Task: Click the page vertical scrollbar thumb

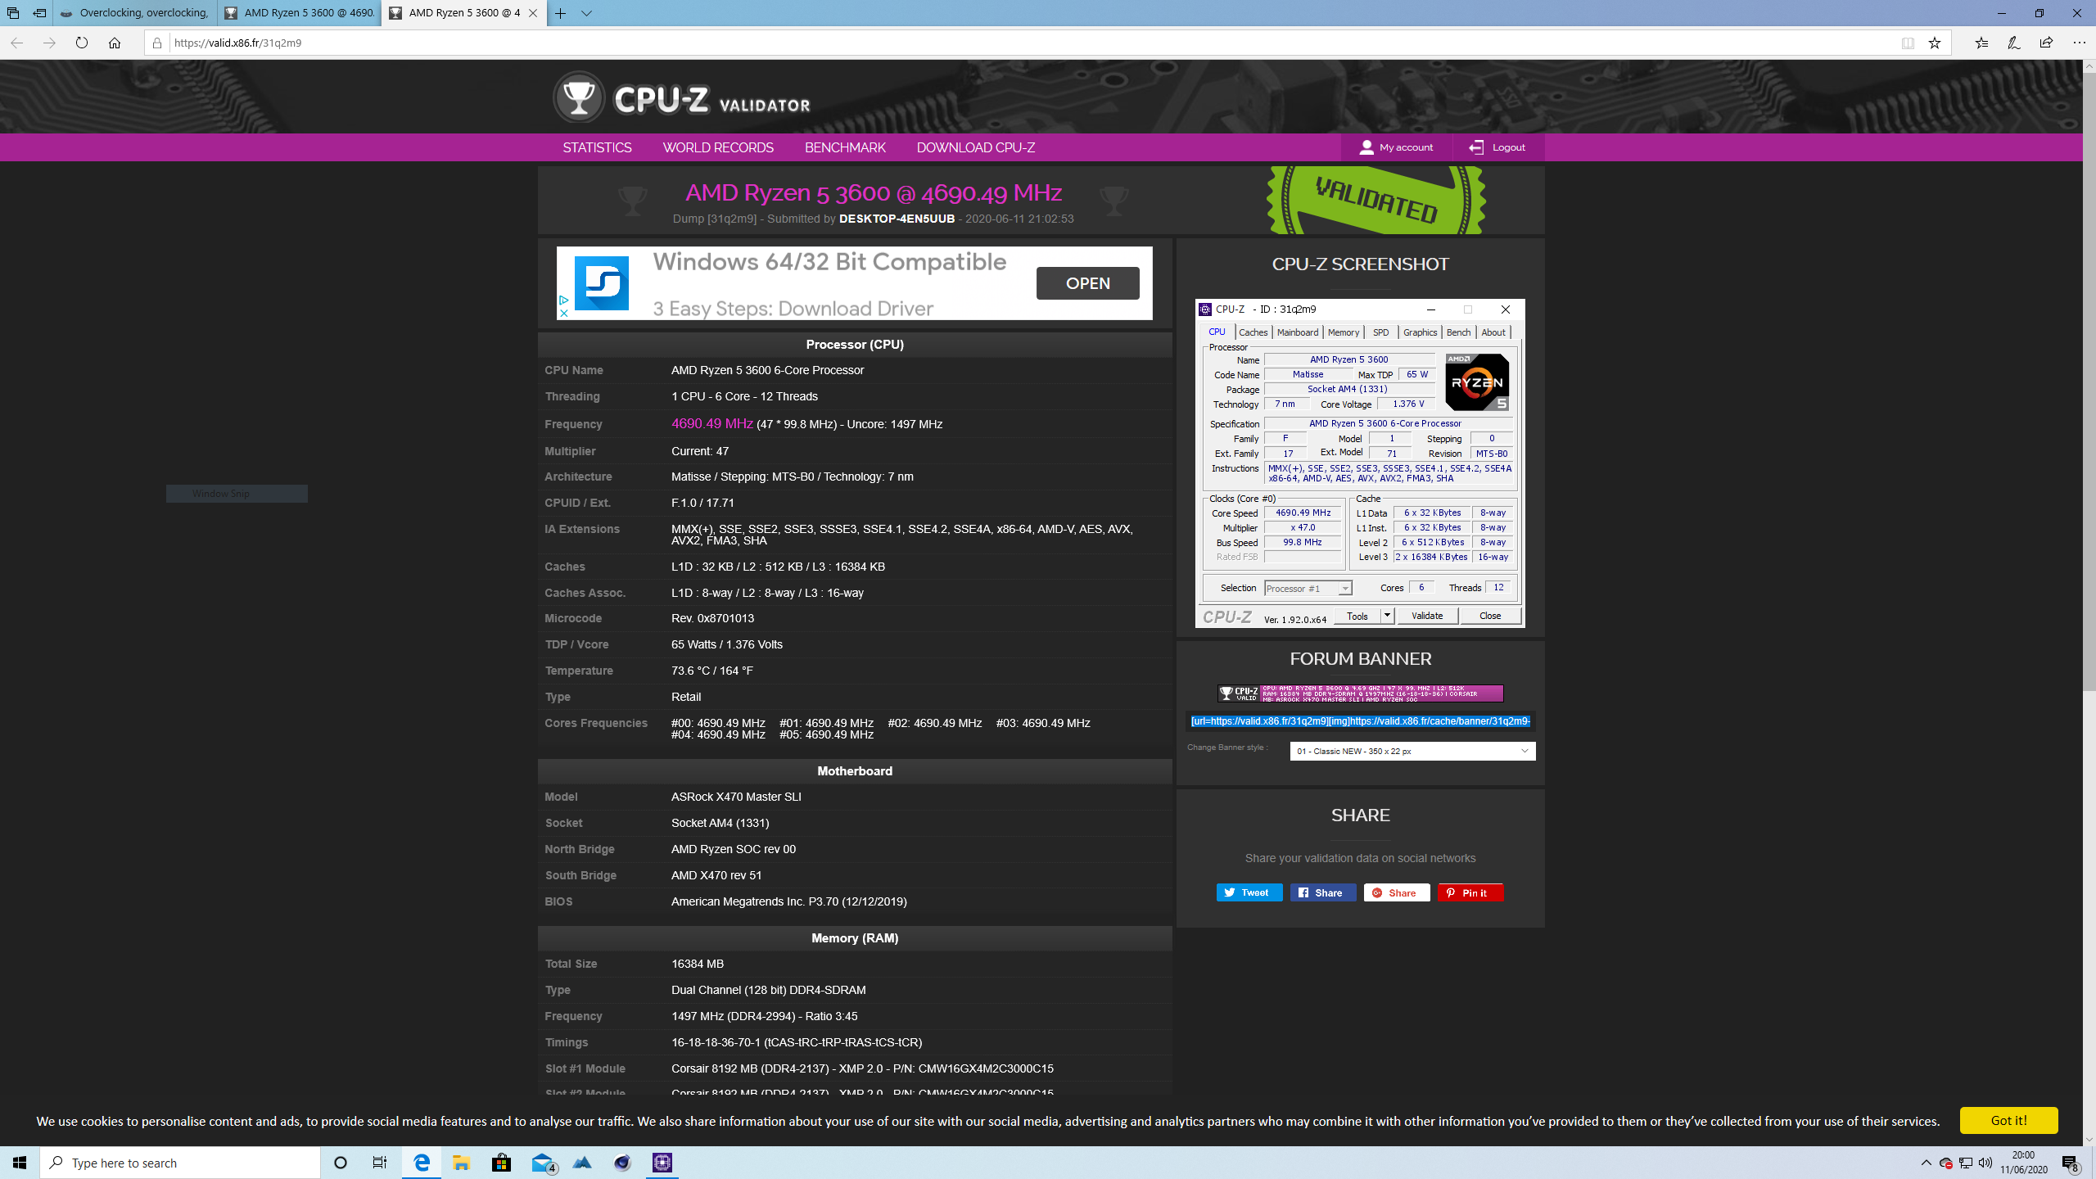Action: (x=2089, y=381)
